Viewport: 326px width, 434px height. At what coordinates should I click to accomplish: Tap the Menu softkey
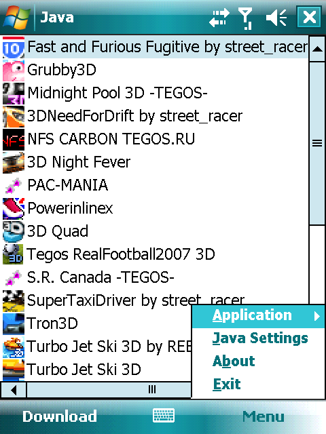[x=263, y=417]
